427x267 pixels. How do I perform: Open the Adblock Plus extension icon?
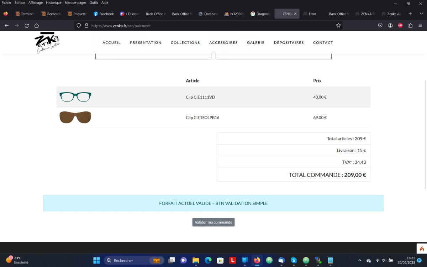coord(400,26)
